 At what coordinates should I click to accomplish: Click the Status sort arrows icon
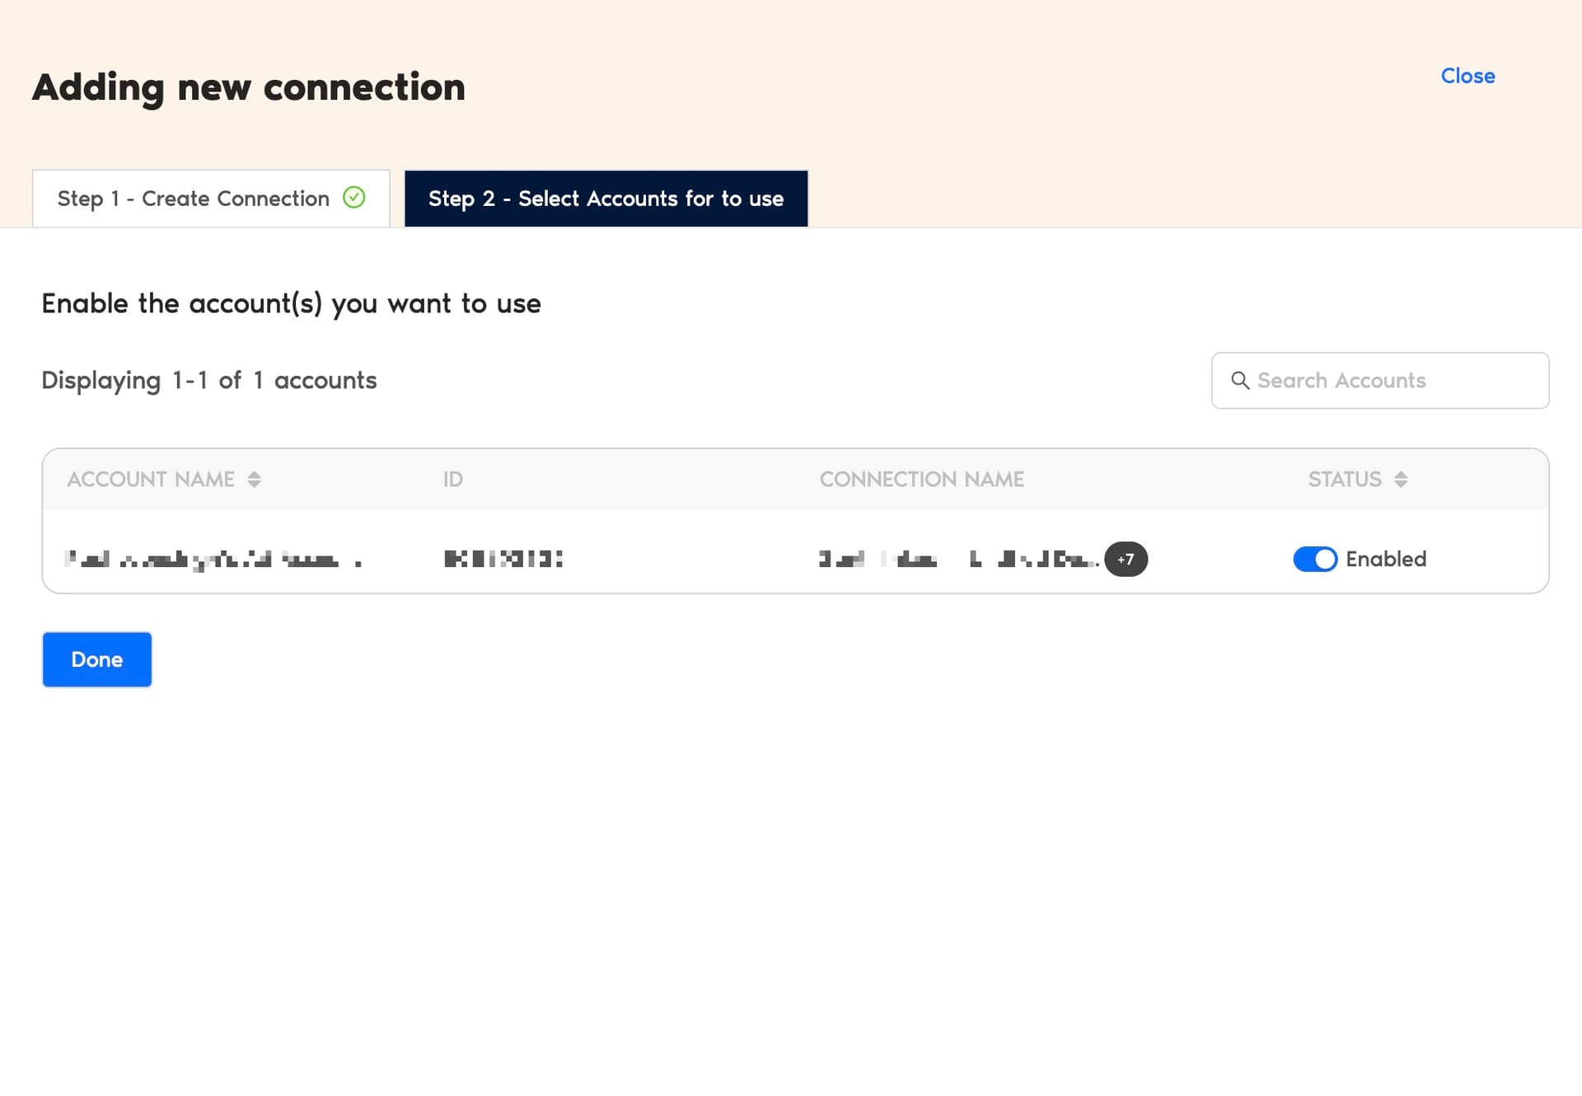click(1401, 480)
